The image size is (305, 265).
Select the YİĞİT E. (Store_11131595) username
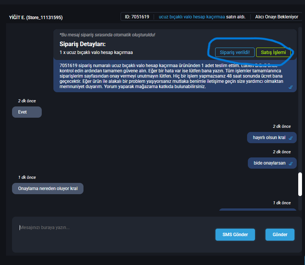(x=36, y=18)
